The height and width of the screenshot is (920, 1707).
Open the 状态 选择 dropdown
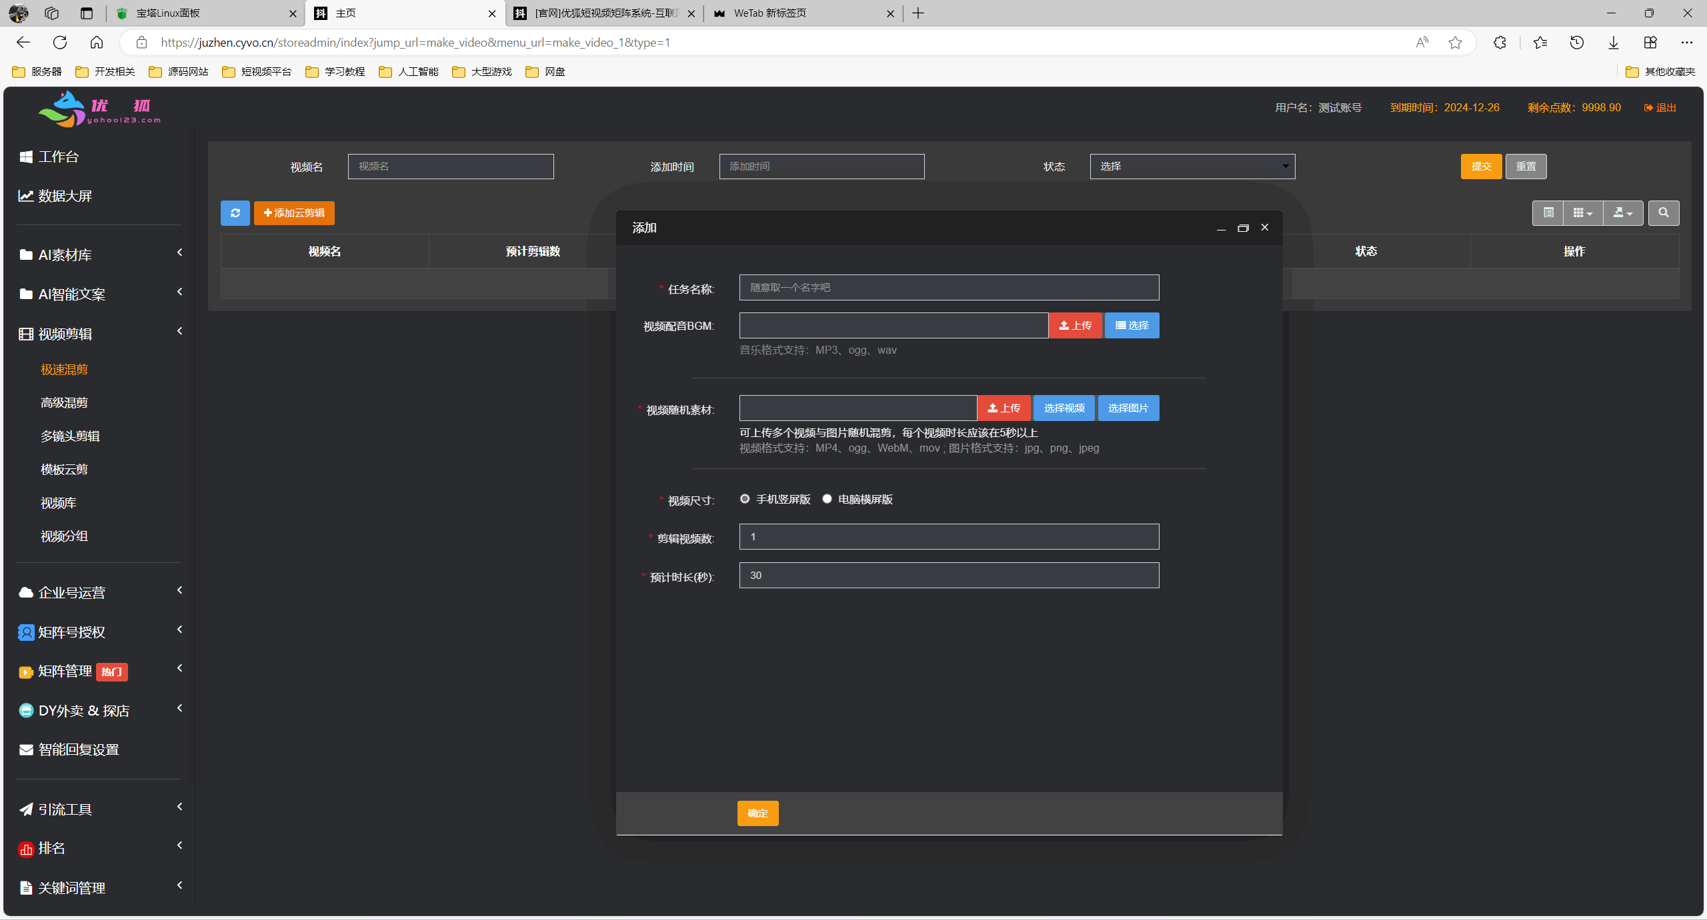(1192, 167)
